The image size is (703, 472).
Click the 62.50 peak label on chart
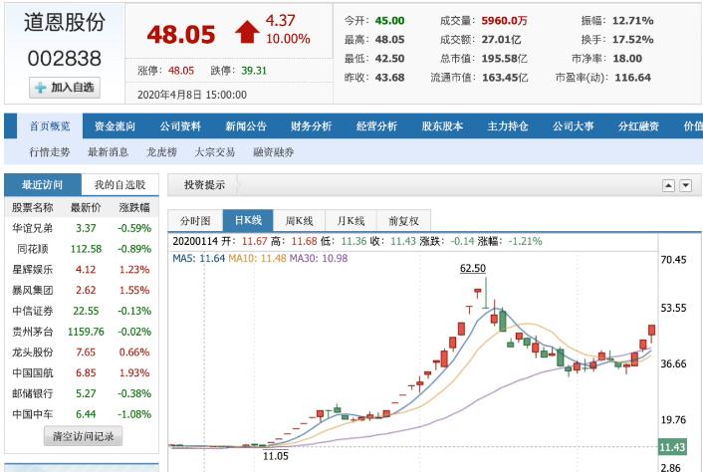pyautogui.click(x=473, y=268)
